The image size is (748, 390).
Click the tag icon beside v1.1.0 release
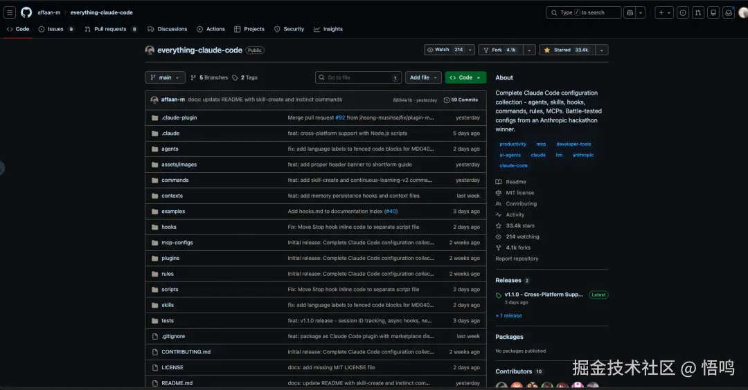[499, 295]
